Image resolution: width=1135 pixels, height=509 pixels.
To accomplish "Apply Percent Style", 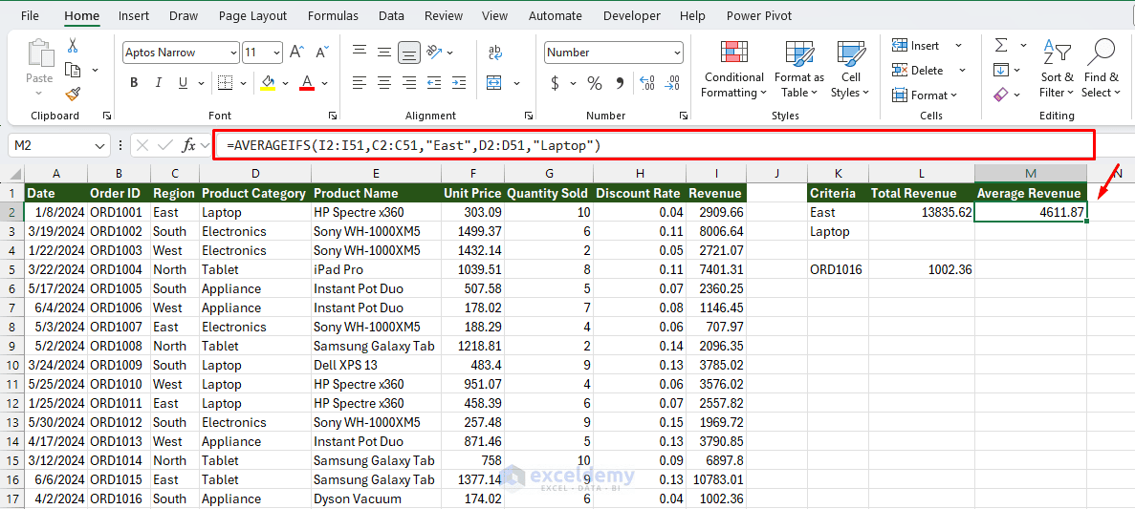I will click(x=595, y=83).
